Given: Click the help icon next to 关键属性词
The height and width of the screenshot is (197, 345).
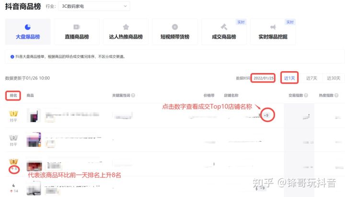Looking at the screenshot, I should (x=133, y=95).
